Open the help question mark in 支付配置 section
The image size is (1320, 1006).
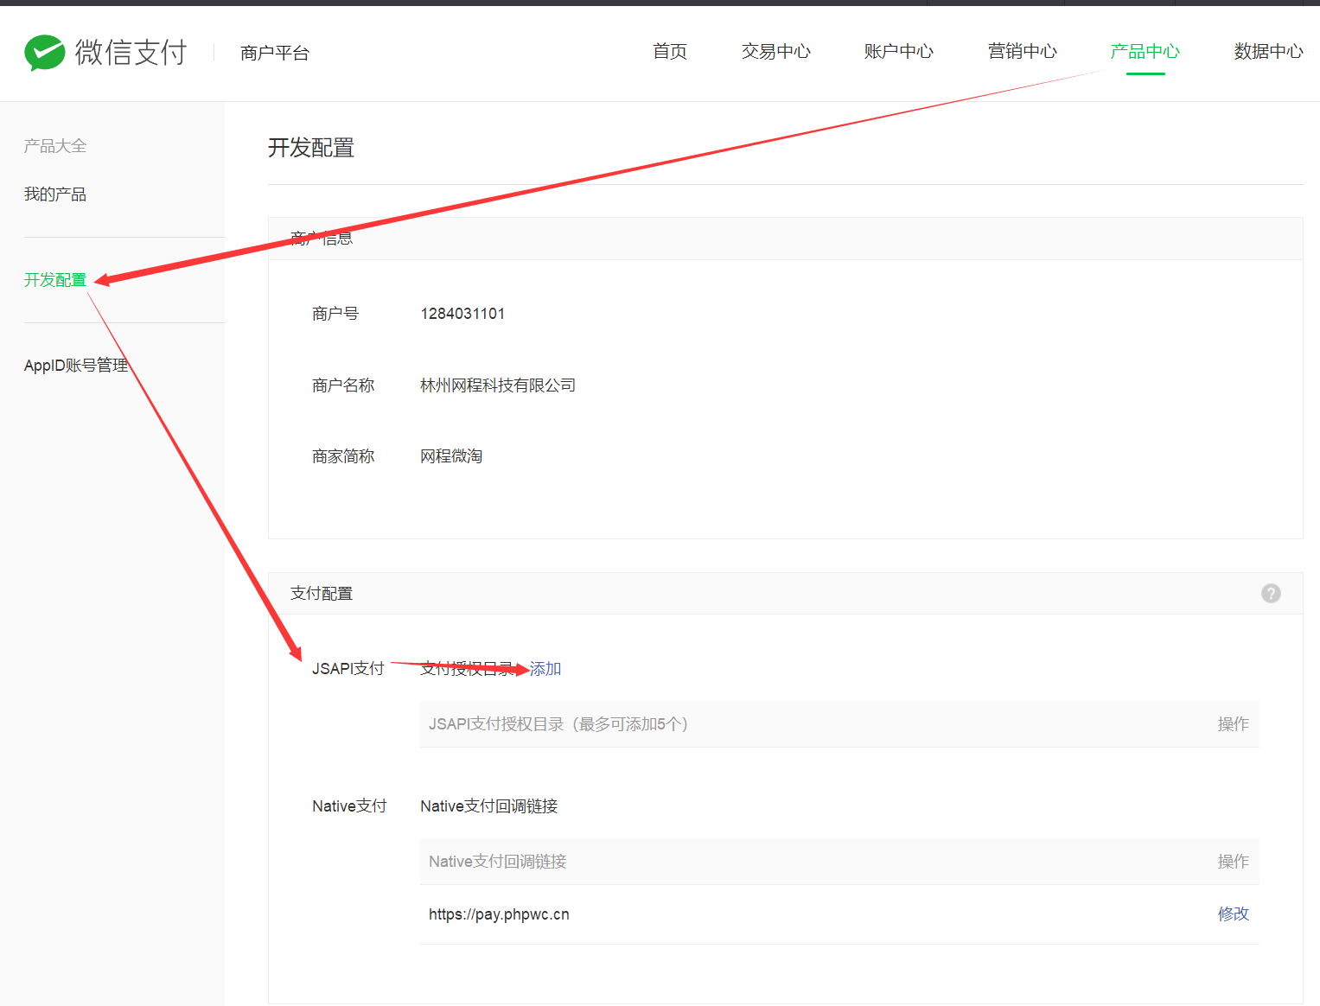coord(1270,594)
